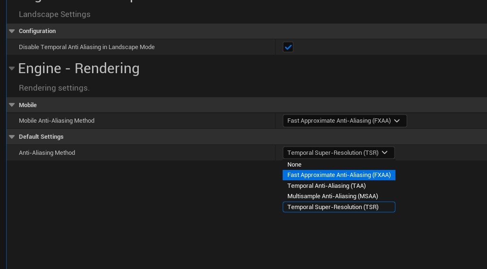Click the Mobile section title text

point(28,105)
